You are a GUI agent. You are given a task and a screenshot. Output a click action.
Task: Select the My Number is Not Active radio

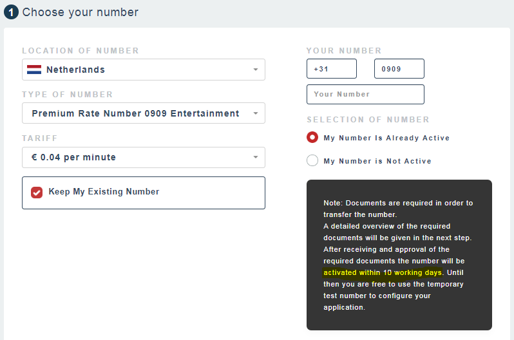(x=312, y=160)
